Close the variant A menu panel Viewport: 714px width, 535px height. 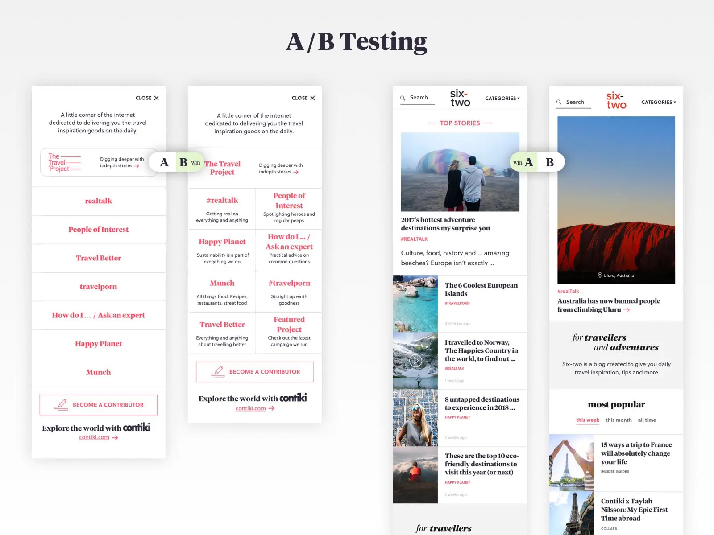coord(147,98)
